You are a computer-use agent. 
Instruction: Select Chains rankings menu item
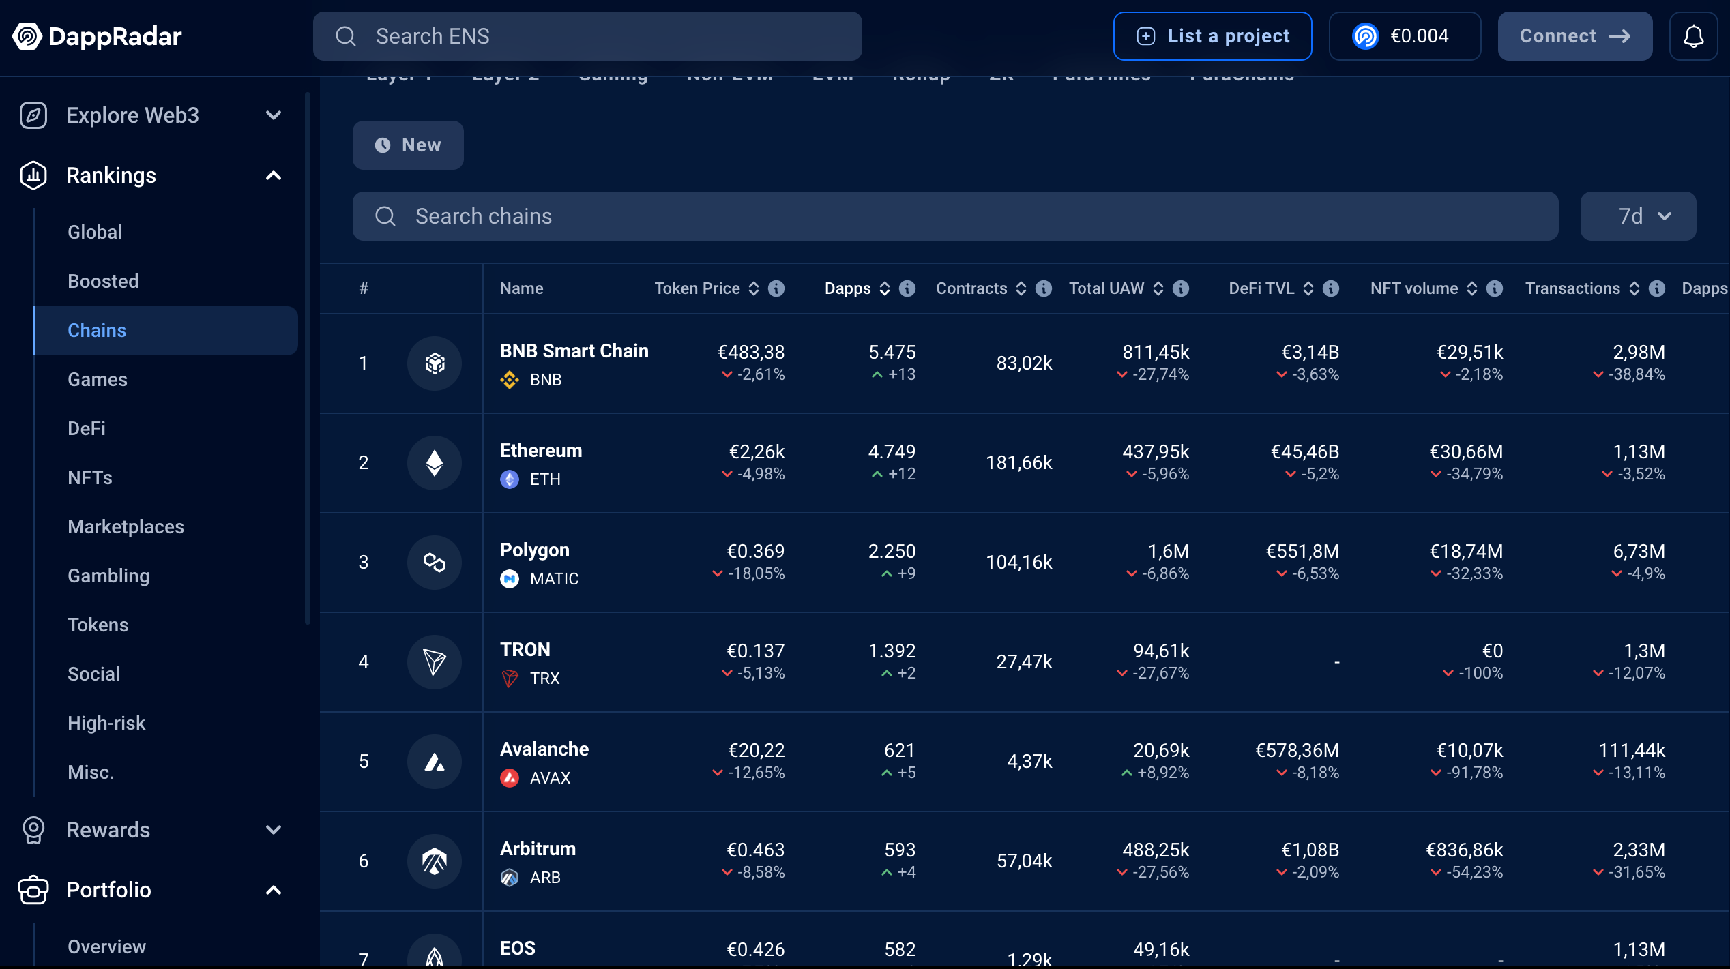click(166, 331)
